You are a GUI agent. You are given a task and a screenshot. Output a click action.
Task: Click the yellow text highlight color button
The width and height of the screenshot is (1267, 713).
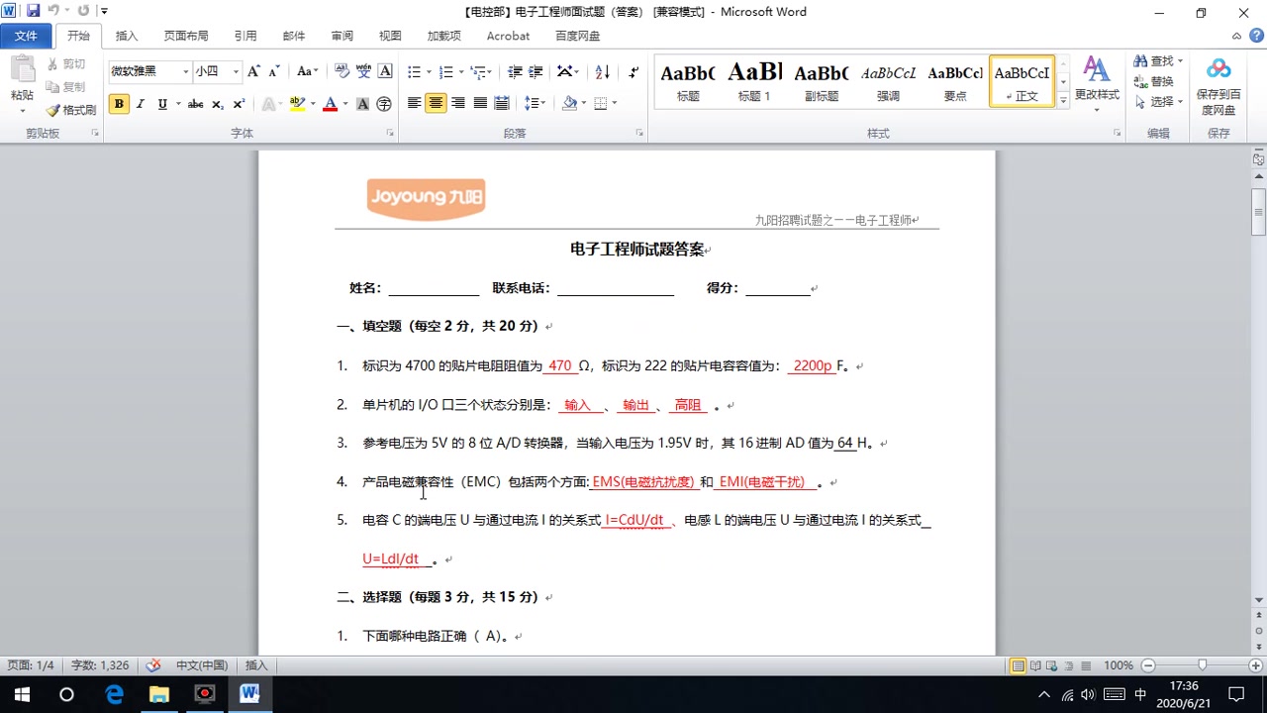click(297, 104)
